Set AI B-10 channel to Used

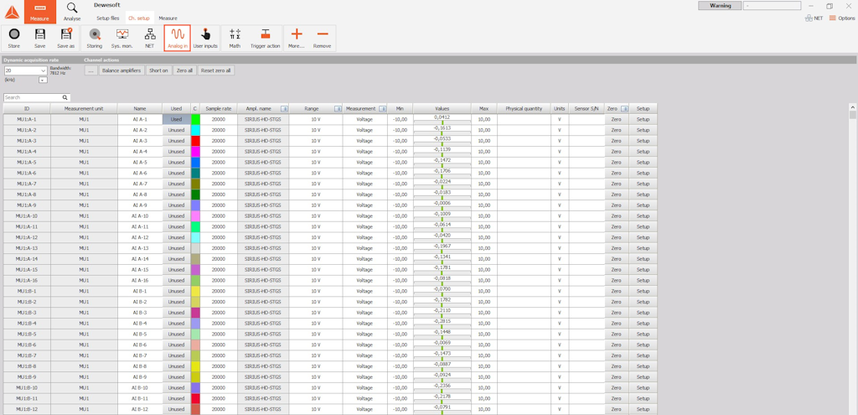coord(176,387)
